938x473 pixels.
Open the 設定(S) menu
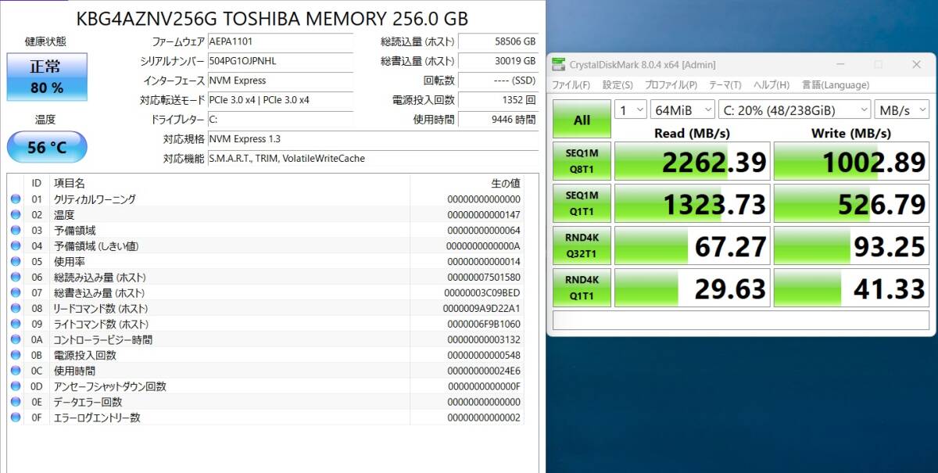pos(618,85)
